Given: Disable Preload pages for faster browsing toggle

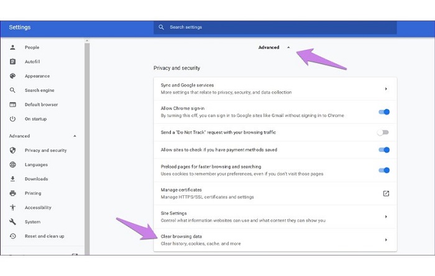Looking at the screenshot, I should pyautogui.click(x=384, y=170).
